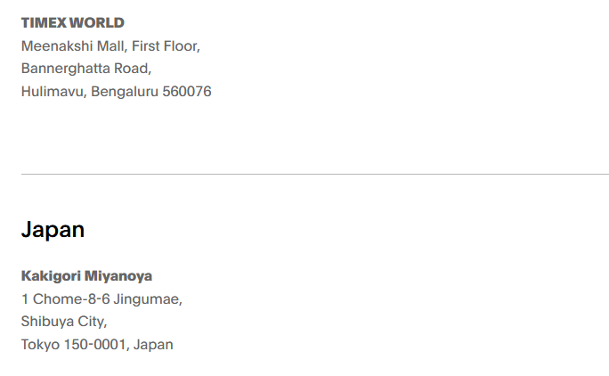
Task: Click the postal code 150-0001
Action: (x=94, y=345)
